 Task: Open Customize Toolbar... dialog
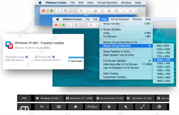[x=126, y=77]
